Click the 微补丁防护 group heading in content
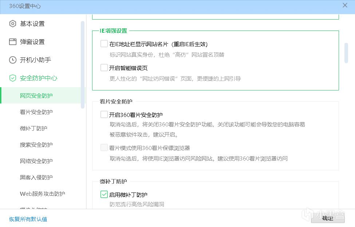 point(113,181)
